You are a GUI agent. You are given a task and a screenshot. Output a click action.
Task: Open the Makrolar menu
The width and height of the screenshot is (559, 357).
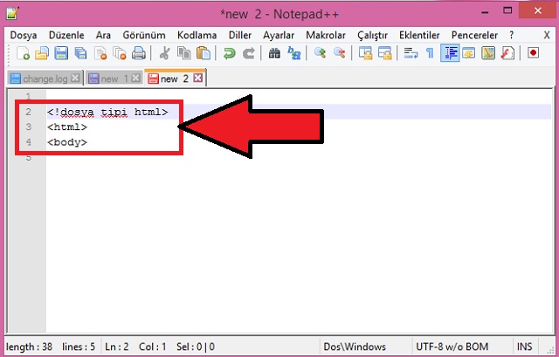tap(326, 35)
